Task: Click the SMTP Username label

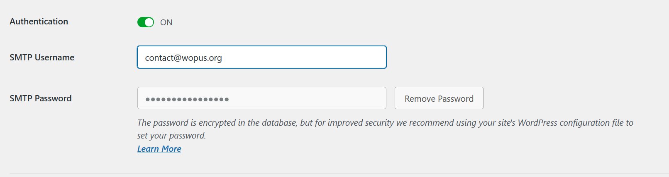Action: click(x=42, y=57)
